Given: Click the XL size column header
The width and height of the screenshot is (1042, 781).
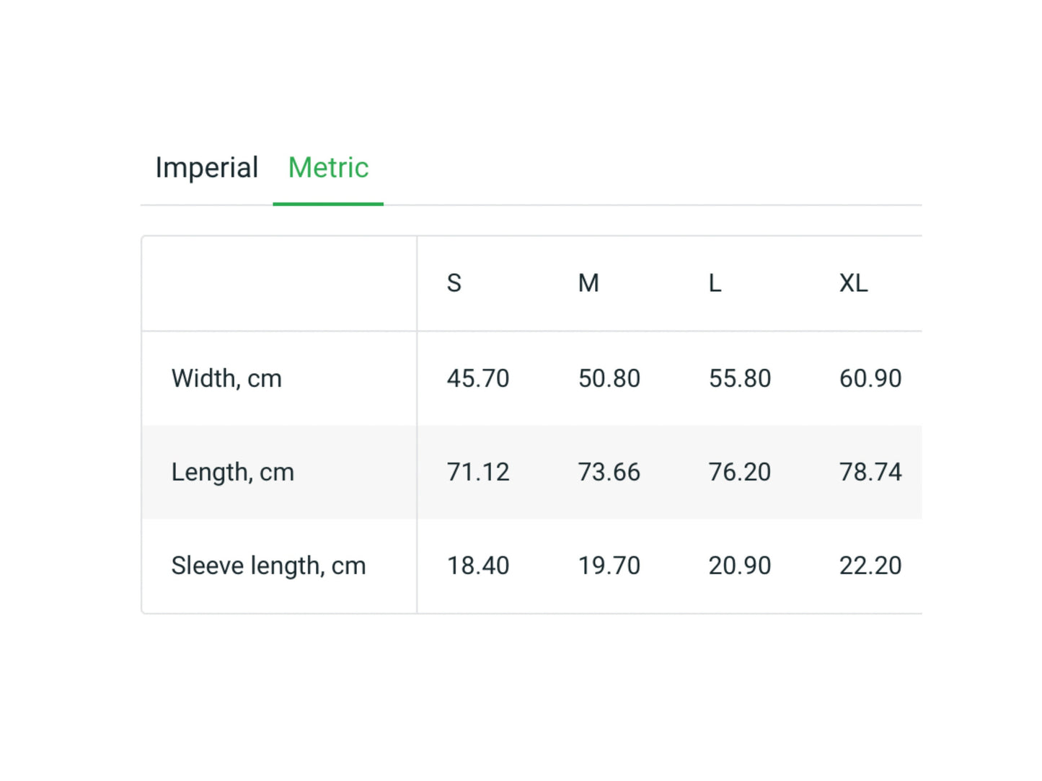Looking at the screenshot, I should point(853,283).
